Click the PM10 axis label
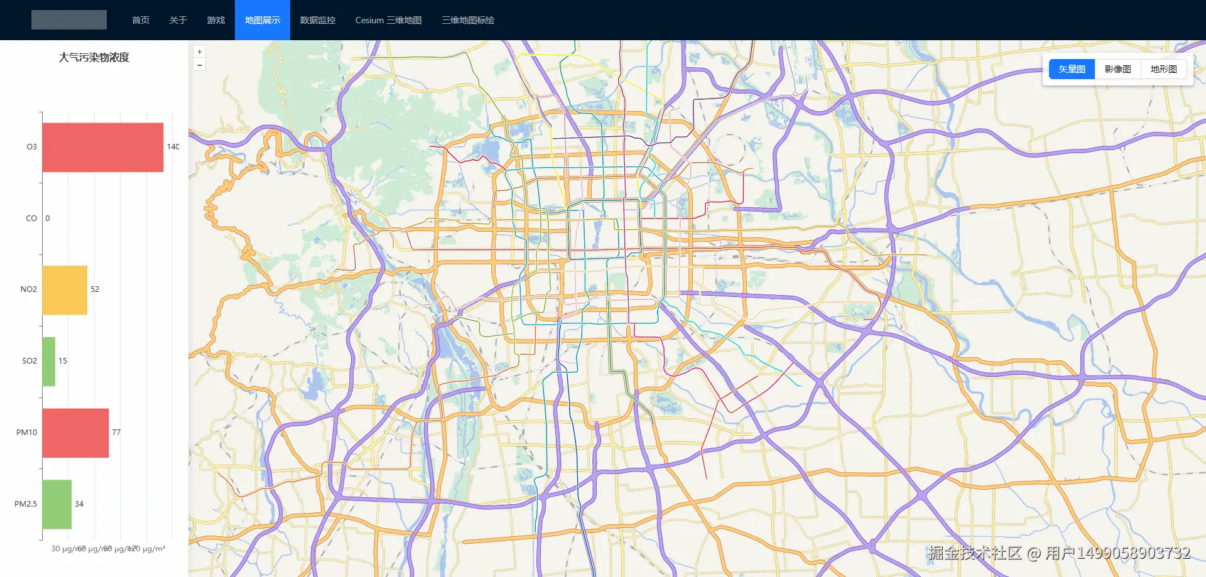The width and height of the screenshot is (1206, 577). click(27, 433)
